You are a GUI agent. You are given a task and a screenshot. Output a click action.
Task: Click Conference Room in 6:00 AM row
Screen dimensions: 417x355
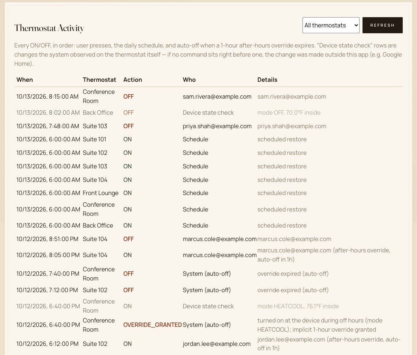[99, 209]
